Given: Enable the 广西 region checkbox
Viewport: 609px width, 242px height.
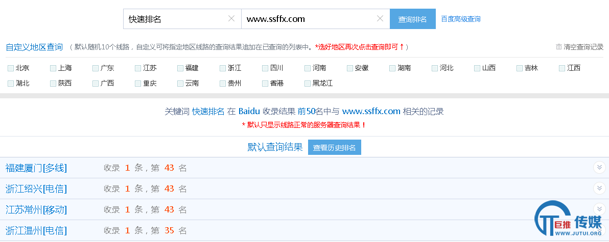Looking at the screenshot, I should coord(95,83).
